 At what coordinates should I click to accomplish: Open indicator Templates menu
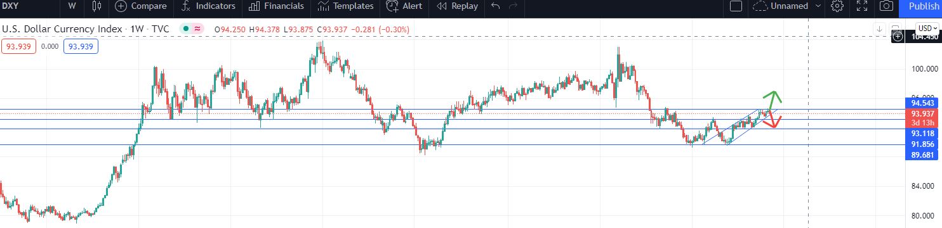pos(345,6)
